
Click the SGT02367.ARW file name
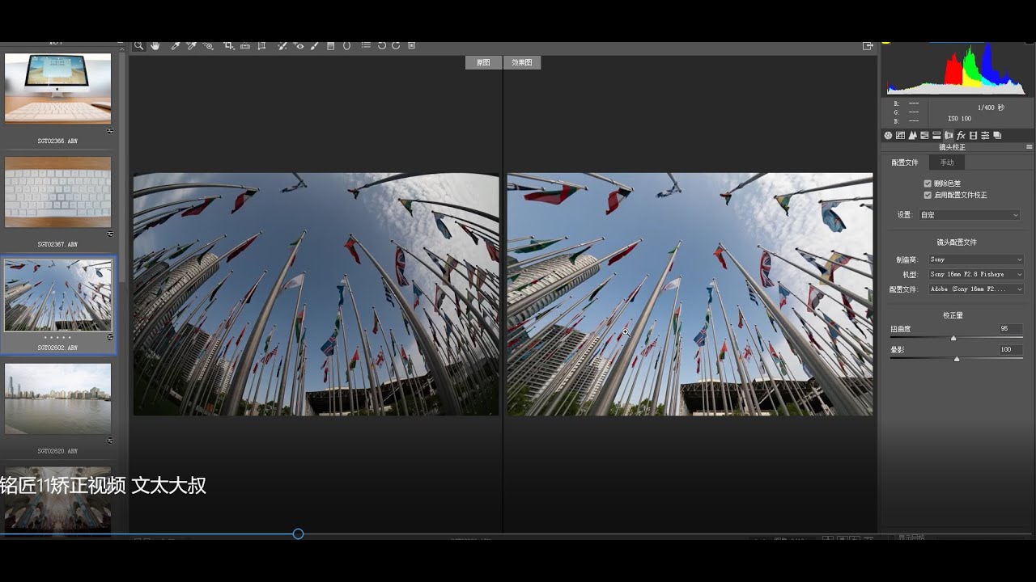pos(57,244)
